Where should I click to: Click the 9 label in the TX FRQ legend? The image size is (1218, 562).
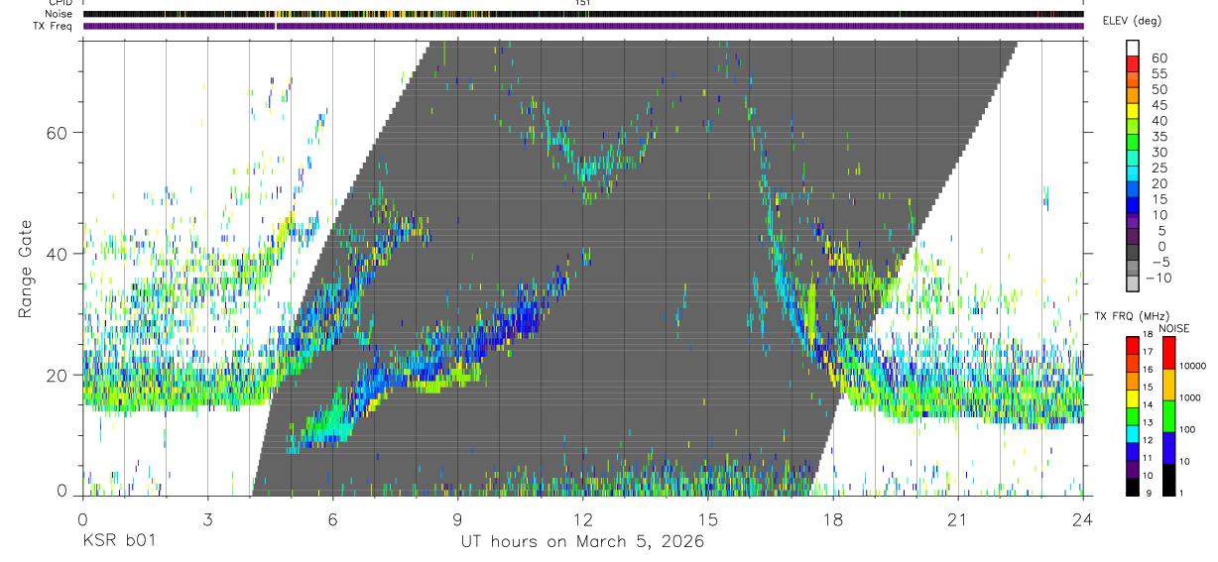[1149, 493]
